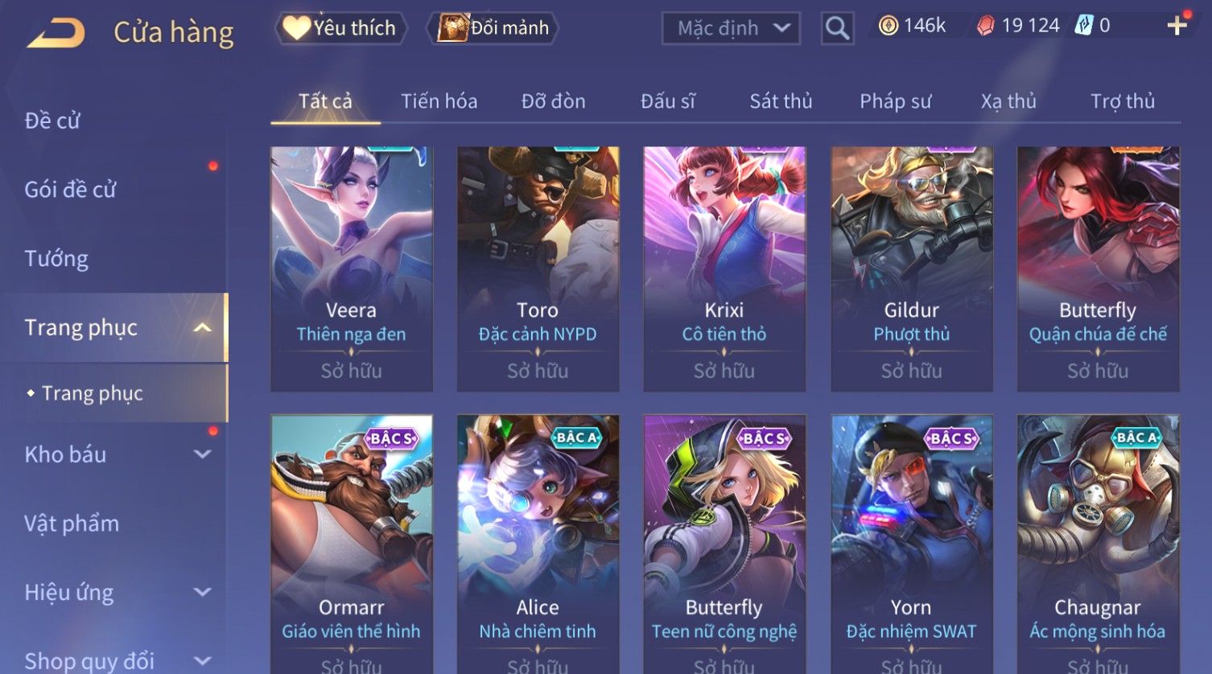Collapse the Trang phục menu section
Viewport: 1212px width, 674px height.
[x=203, y=327]
